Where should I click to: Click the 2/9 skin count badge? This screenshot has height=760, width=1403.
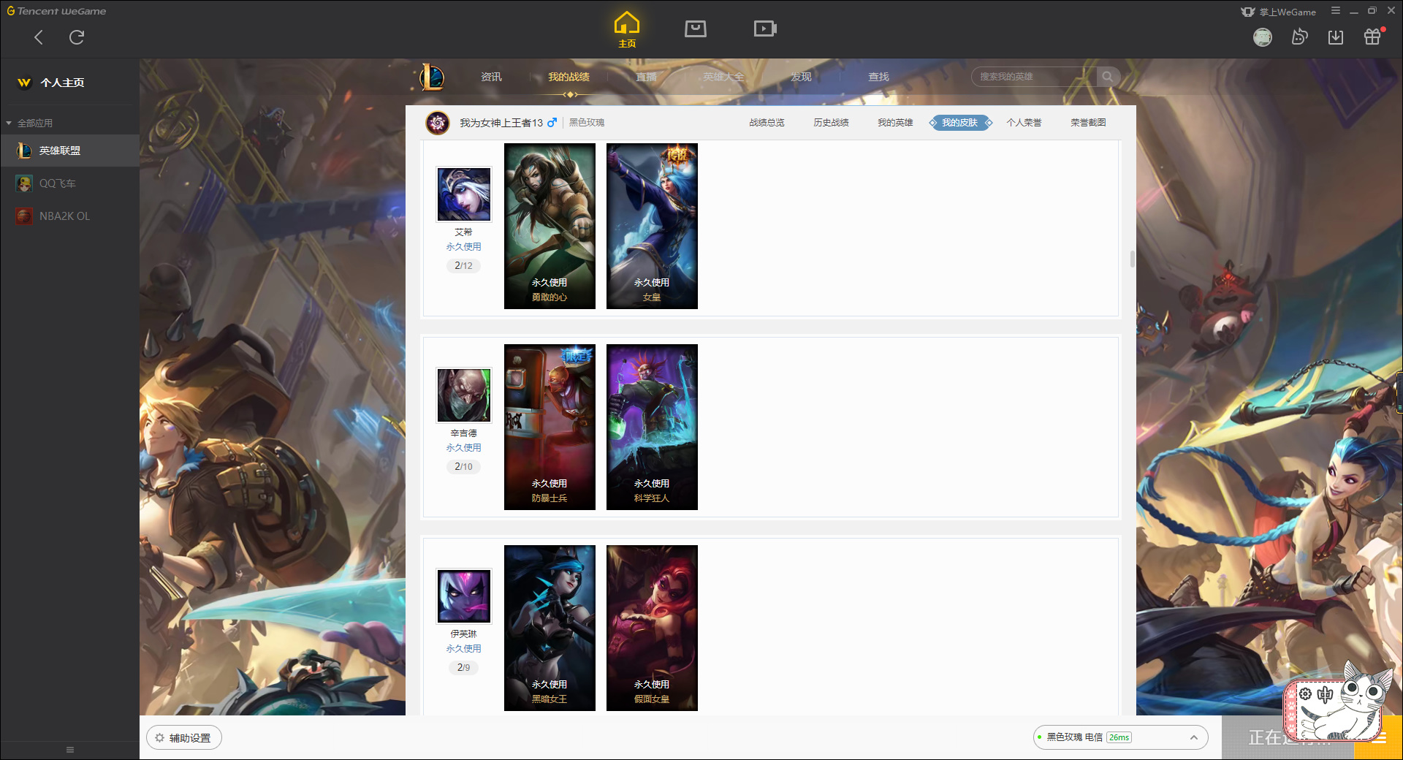point(463,668)
